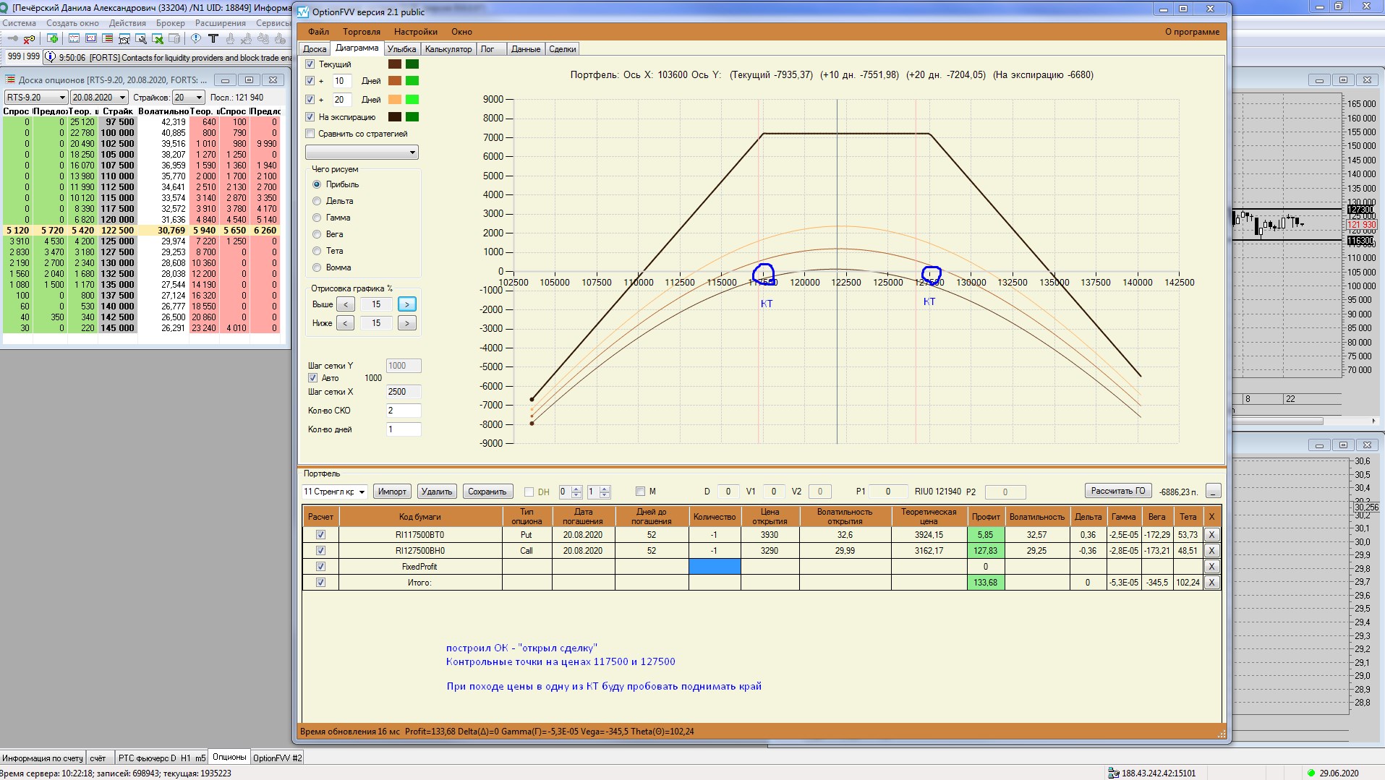The height and width of the screenshot is (780, 1385).
Task: Click the disconnect red-cross key icon
Action: (29, 38)
